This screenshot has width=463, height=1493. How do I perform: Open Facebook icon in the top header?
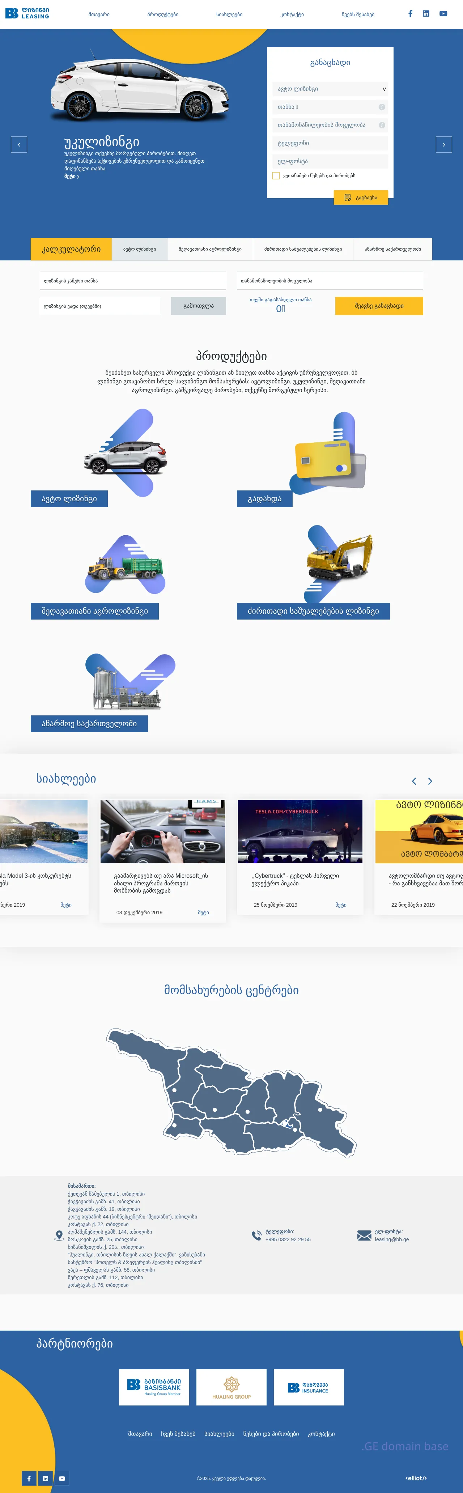point(410,14)
